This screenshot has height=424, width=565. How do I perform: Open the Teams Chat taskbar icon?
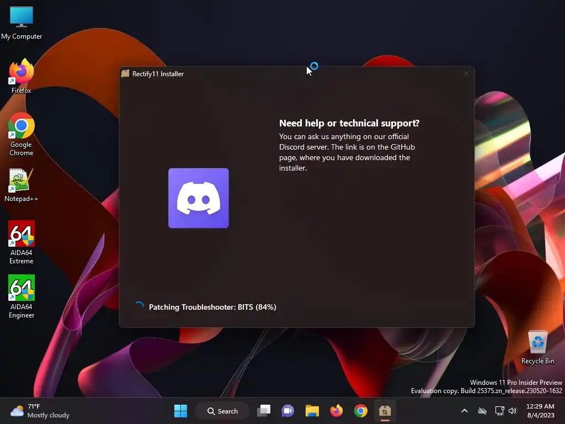pyautogui.click(x=287, y=411)
